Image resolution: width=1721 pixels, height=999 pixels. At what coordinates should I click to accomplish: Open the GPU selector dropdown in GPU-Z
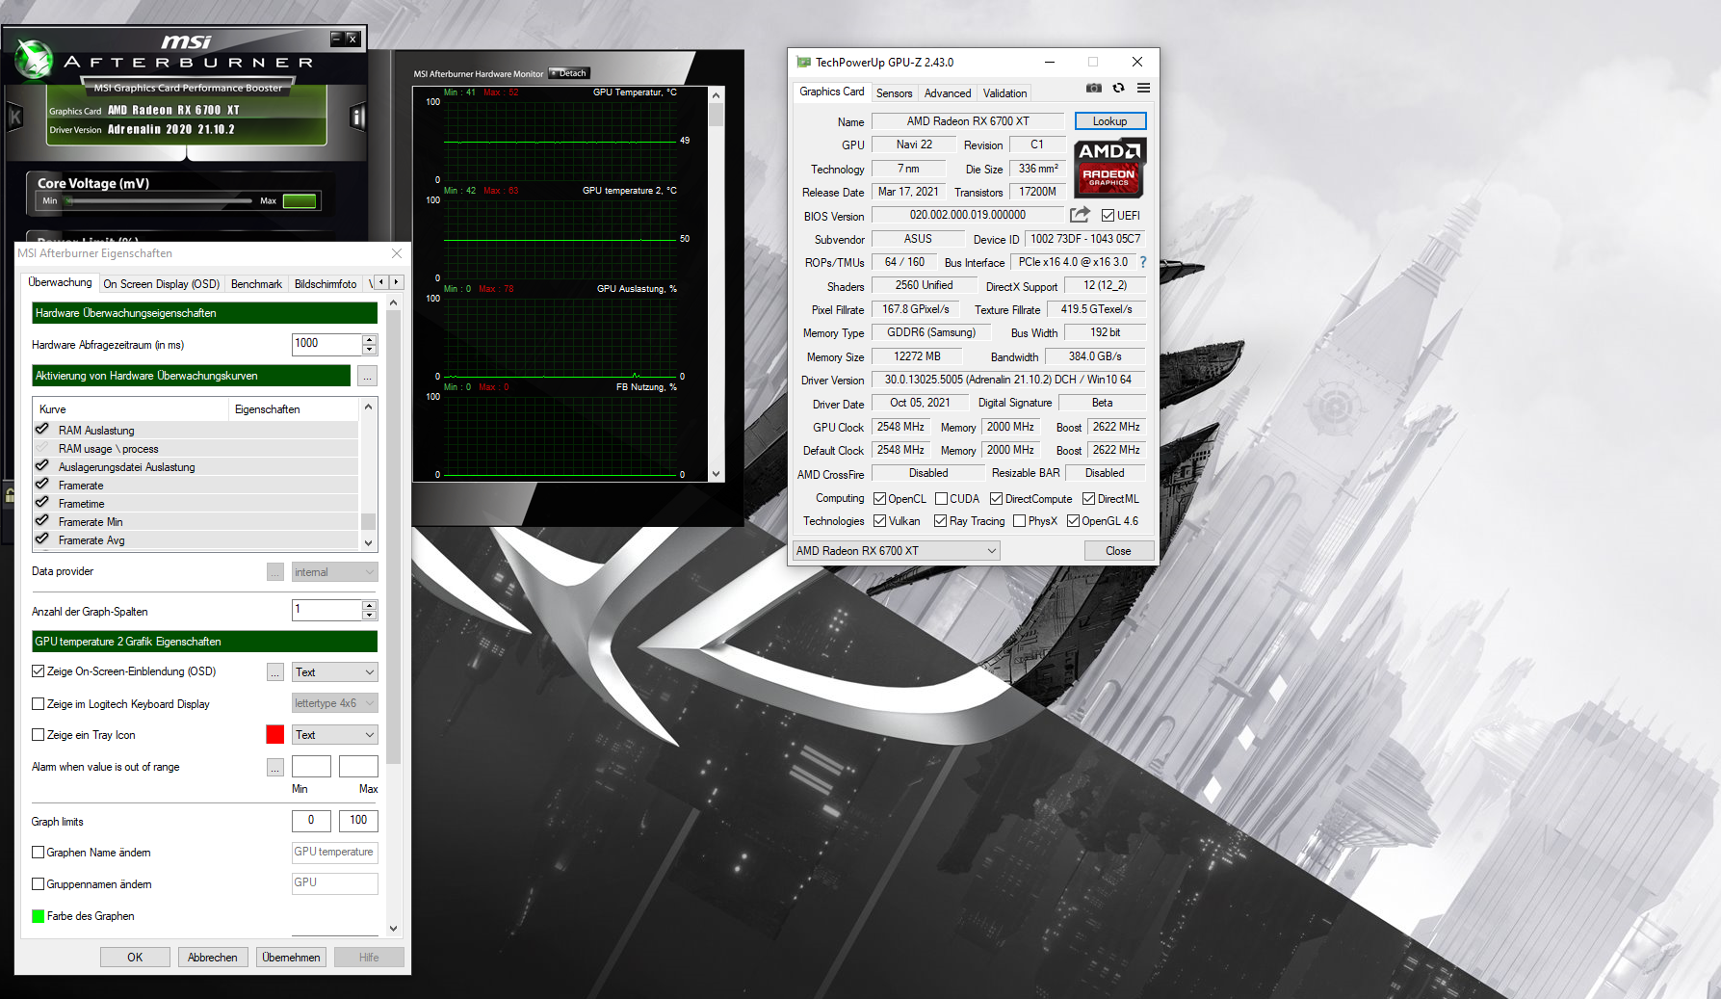tap(896, 551)
